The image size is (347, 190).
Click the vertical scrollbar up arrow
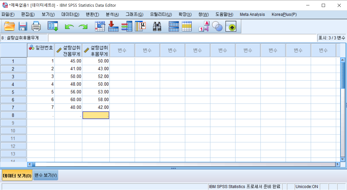click(343, 60)
